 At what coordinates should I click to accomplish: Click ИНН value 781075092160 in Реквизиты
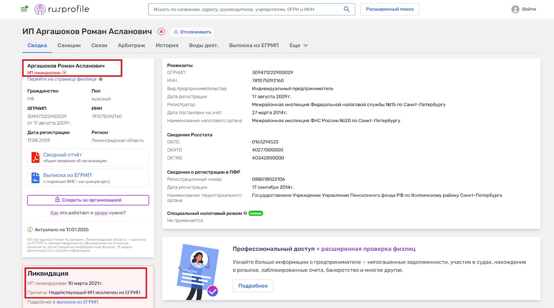[268, 80]
